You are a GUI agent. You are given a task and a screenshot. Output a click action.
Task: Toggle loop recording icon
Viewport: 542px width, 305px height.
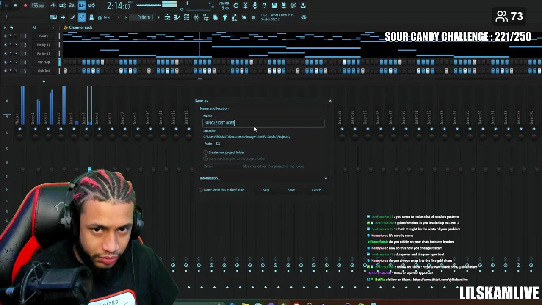pyautogui.click(x=91, y=6)
